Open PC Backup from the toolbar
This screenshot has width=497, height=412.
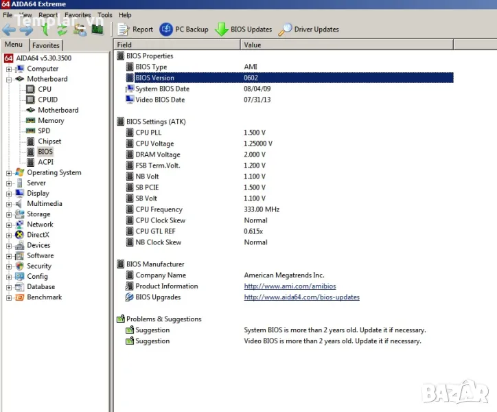point(184,30)
